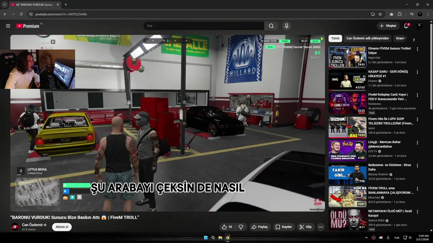433x243 pixels.
Task: View site information icon in address bar
Action: [x=31, y=14]
